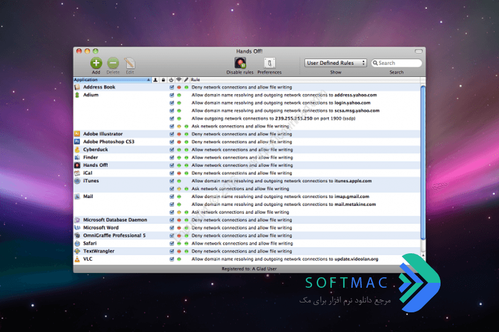Click the toolbar toggle pill button
Viewport: 499px width, 332px height.
tap(418, 51)
